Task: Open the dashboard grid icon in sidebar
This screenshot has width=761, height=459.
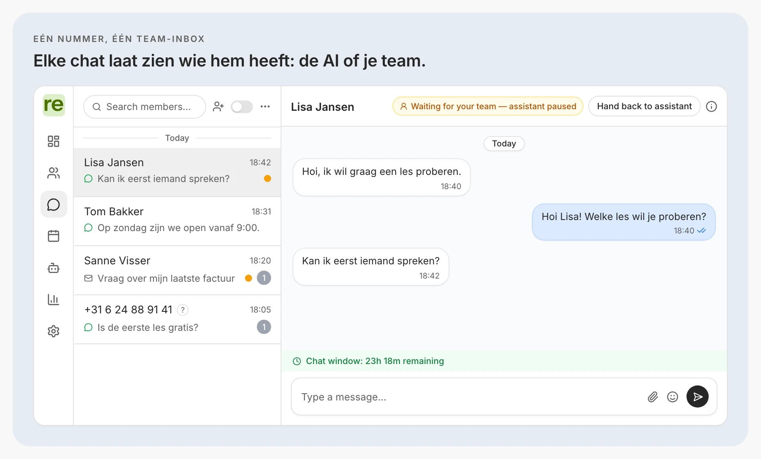Action: click(54, 141)
